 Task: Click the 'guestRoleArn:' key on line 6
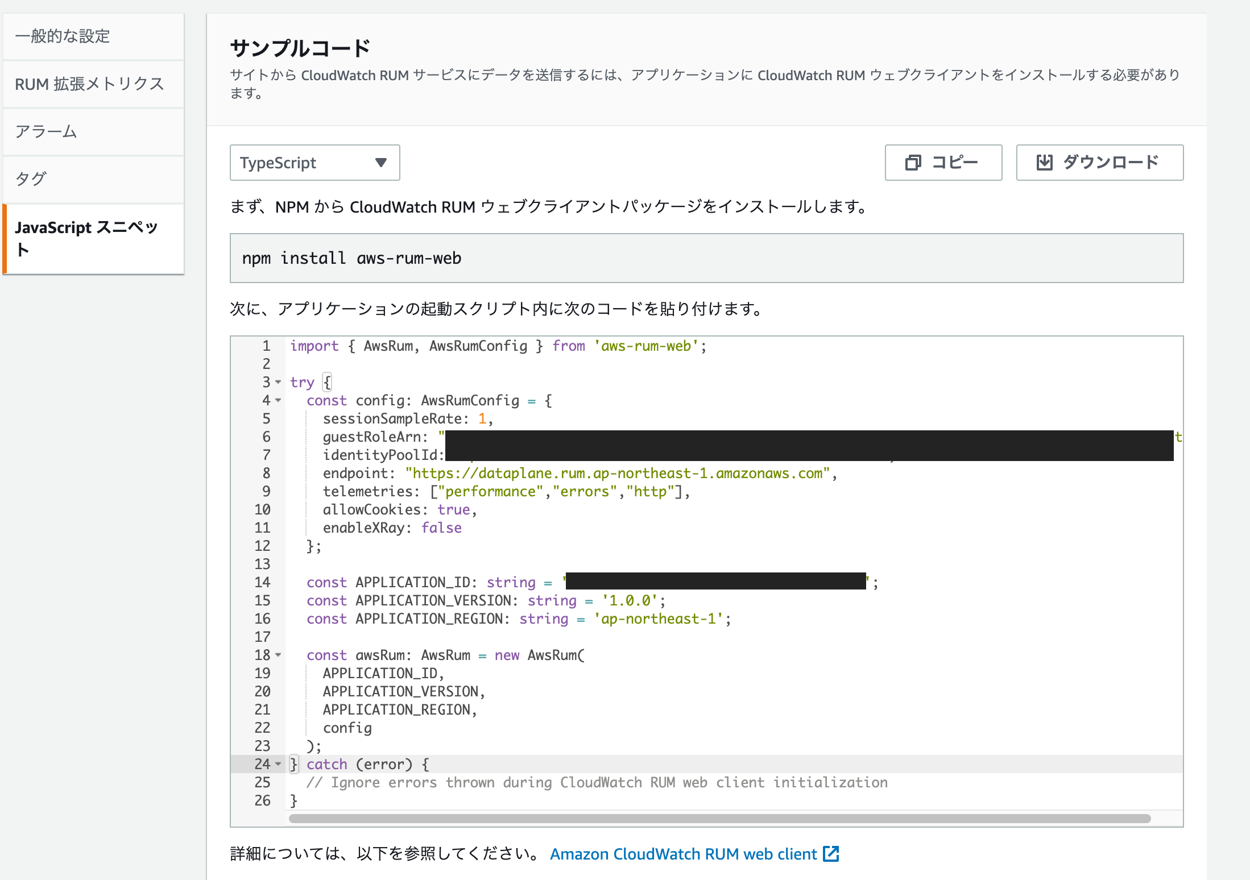(375, 437)
